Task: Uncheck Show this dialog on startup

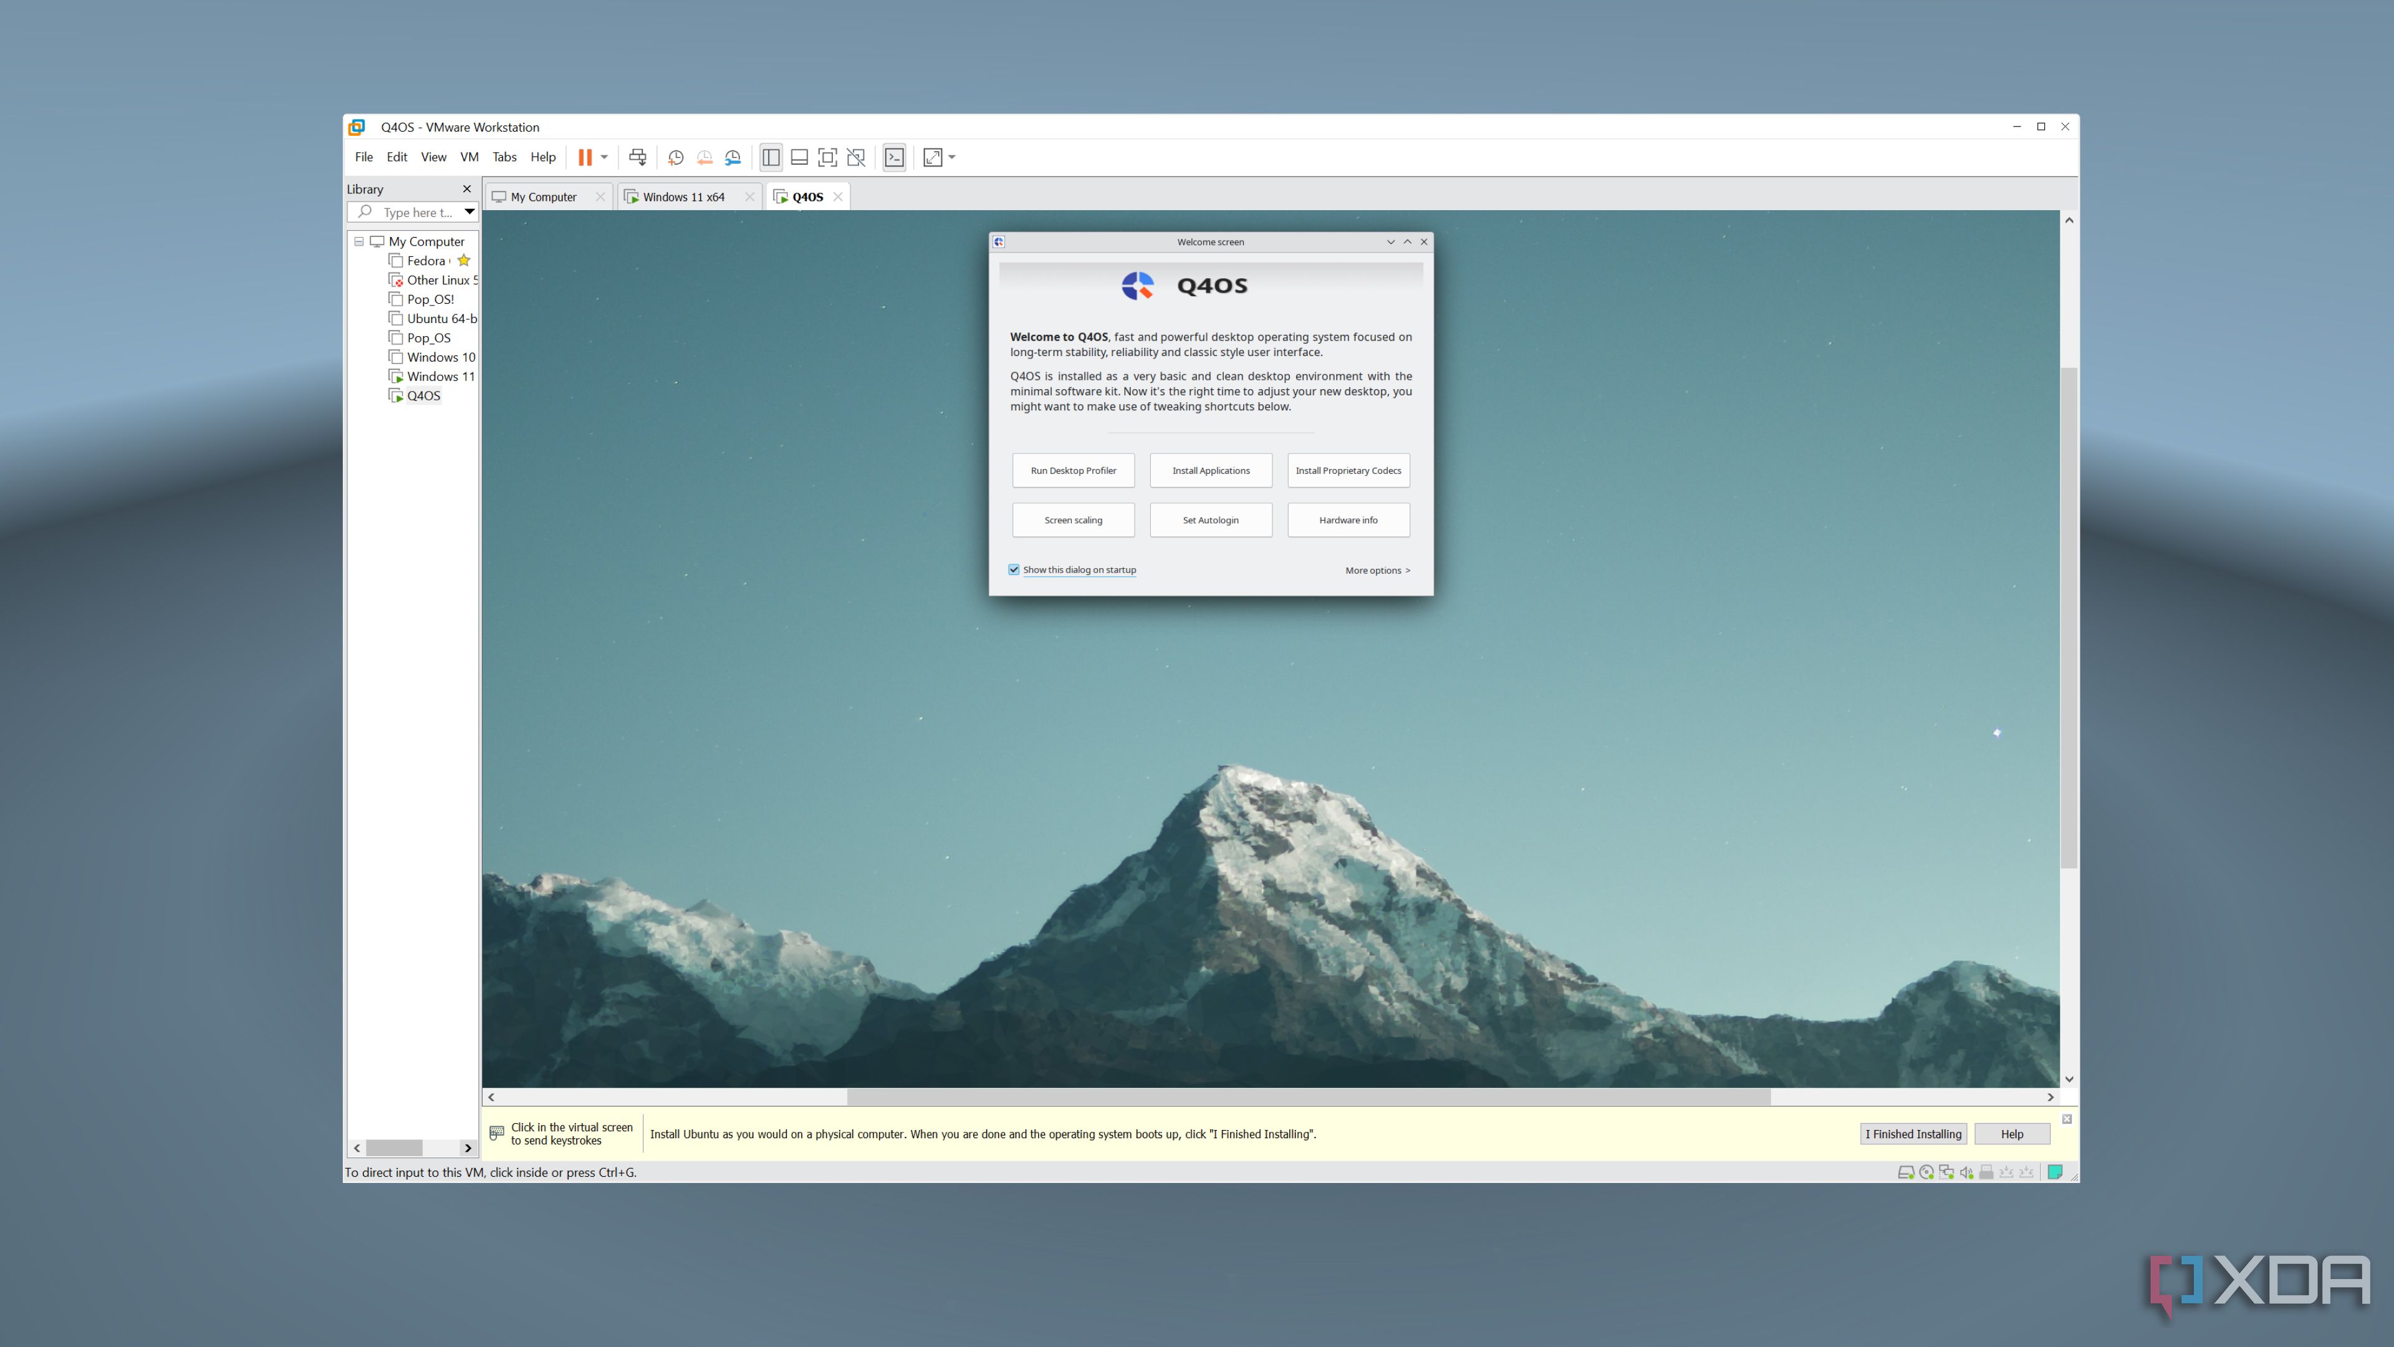Action: pyautogui.click(x=1014, y=570)
